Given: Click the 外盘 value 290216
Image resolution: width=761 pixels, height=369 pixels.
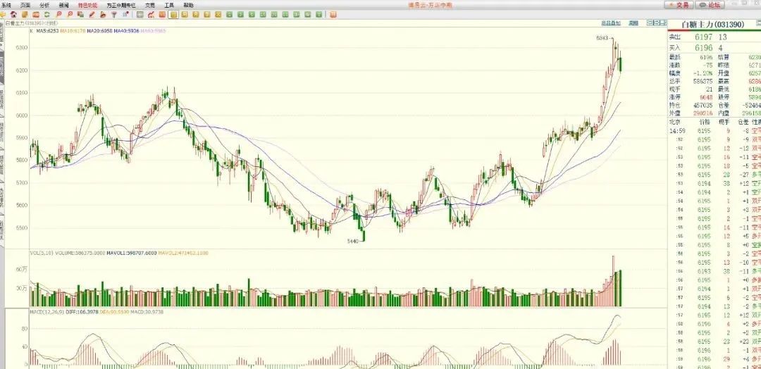Looking at the screenshot, I should (x=703, y=113).
